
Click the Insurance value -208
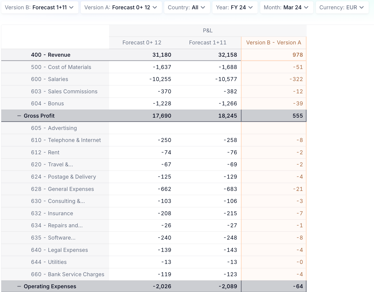point(164,213)
